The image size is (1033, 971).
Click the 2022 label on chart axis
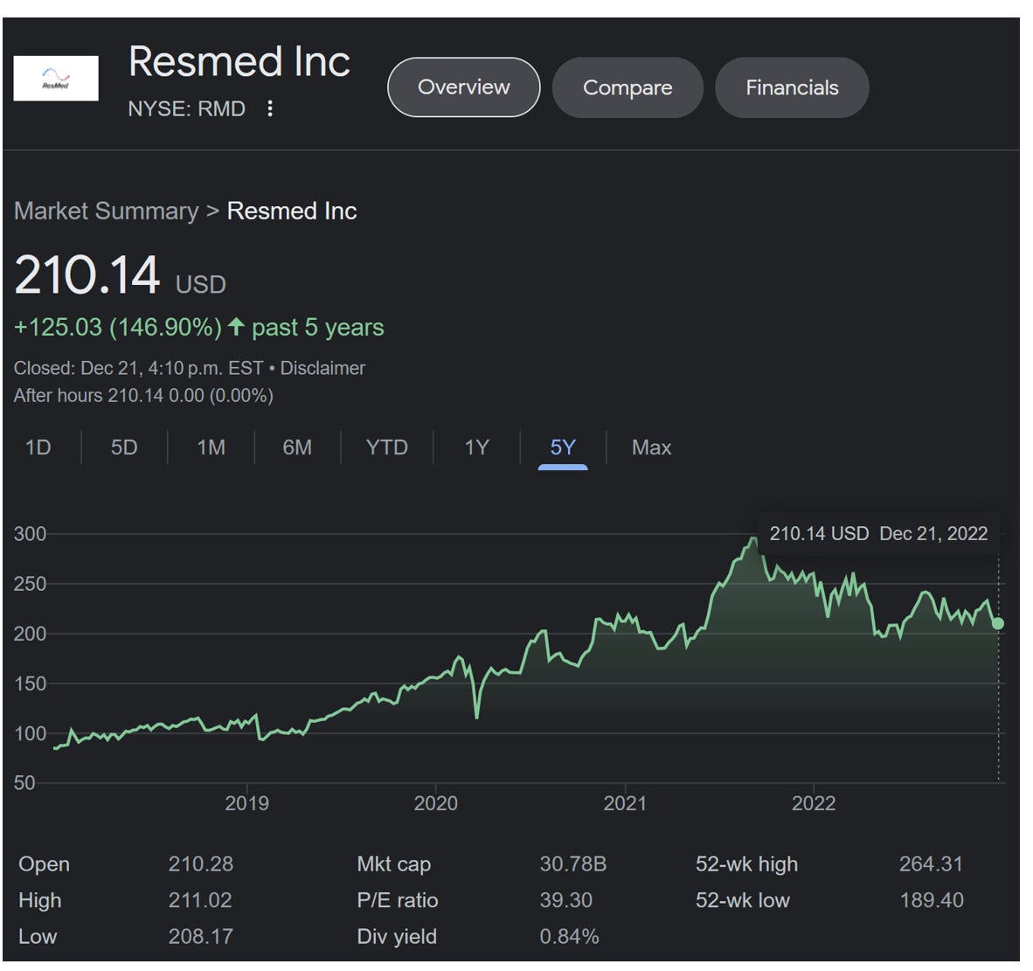click(x=814, y=803)
